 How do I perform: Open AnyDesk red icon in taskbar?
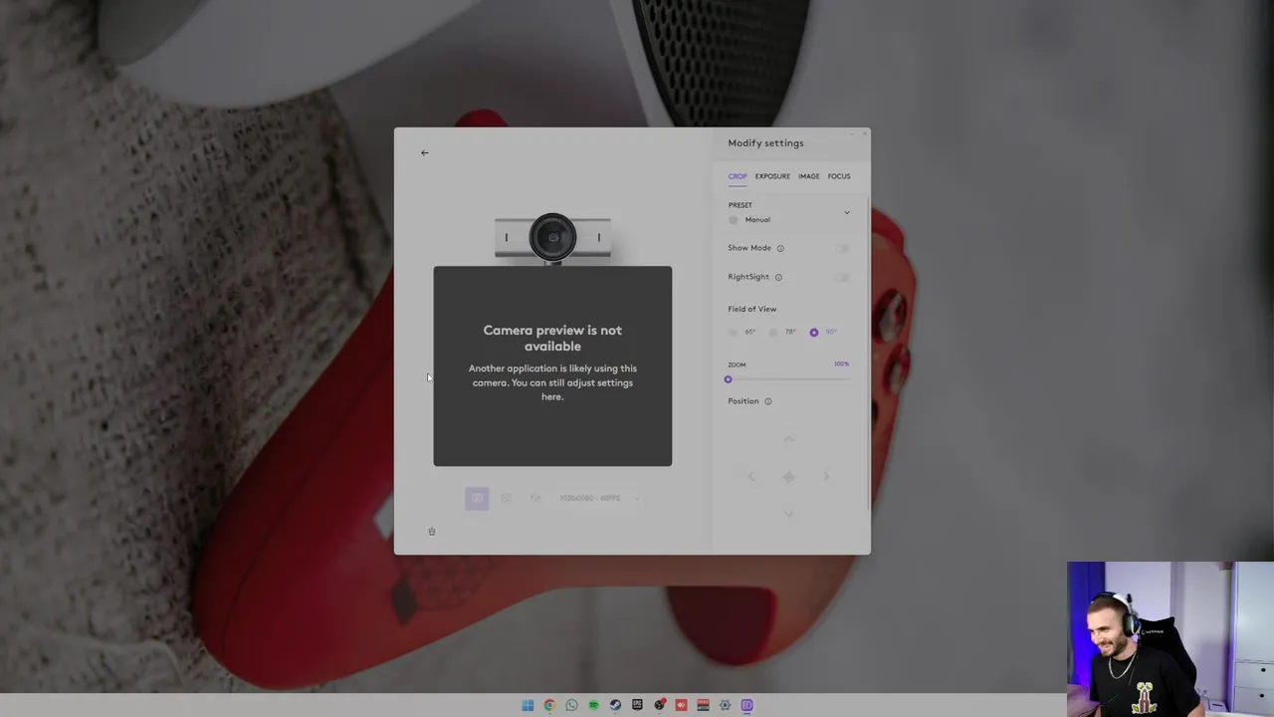[x=681, y=705]
